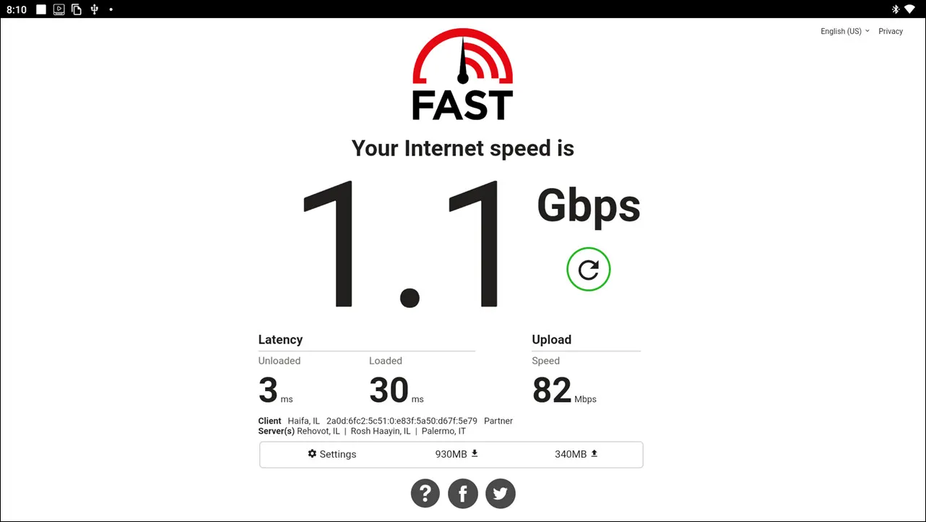Open the Settings button
Screen dimensions: 926x522
click(x=332, y=454)
